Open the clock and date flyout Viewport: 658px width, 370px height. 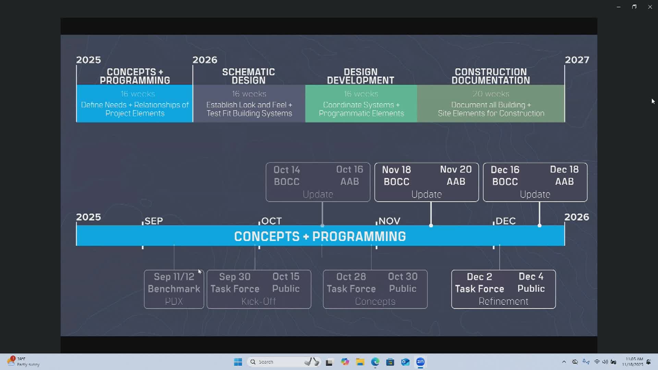pos(634,362)
